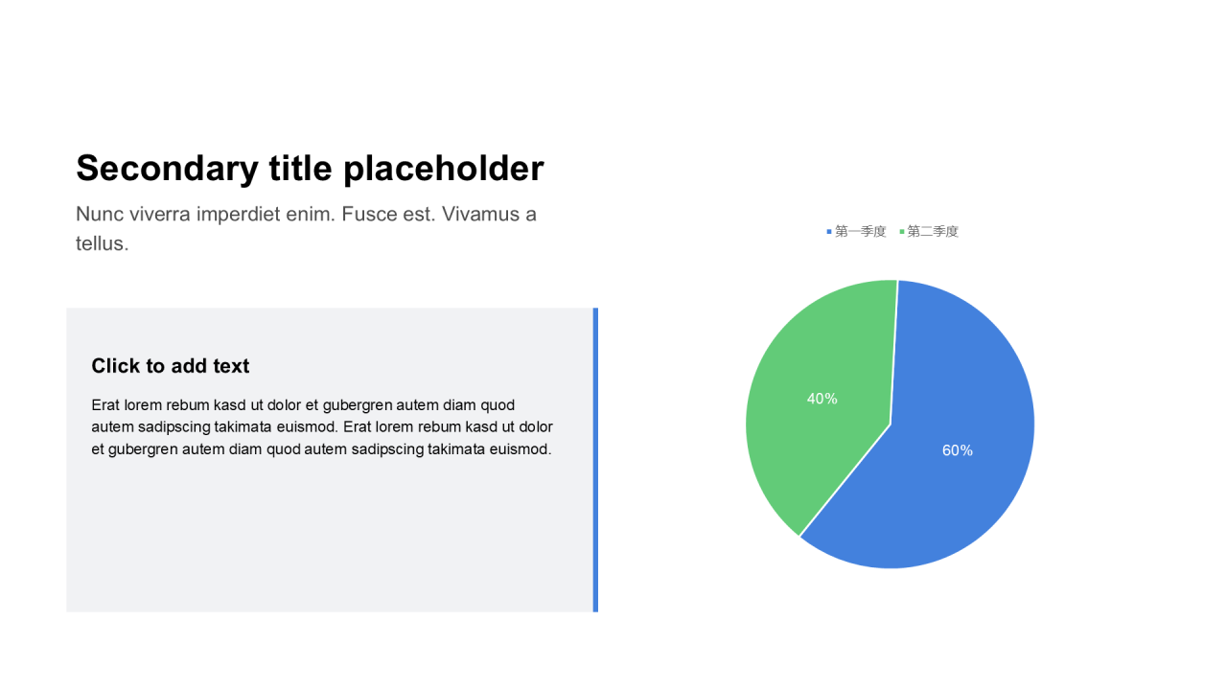
Task: Select the 第二季度 legend label
Action: (x=933, y=232)
